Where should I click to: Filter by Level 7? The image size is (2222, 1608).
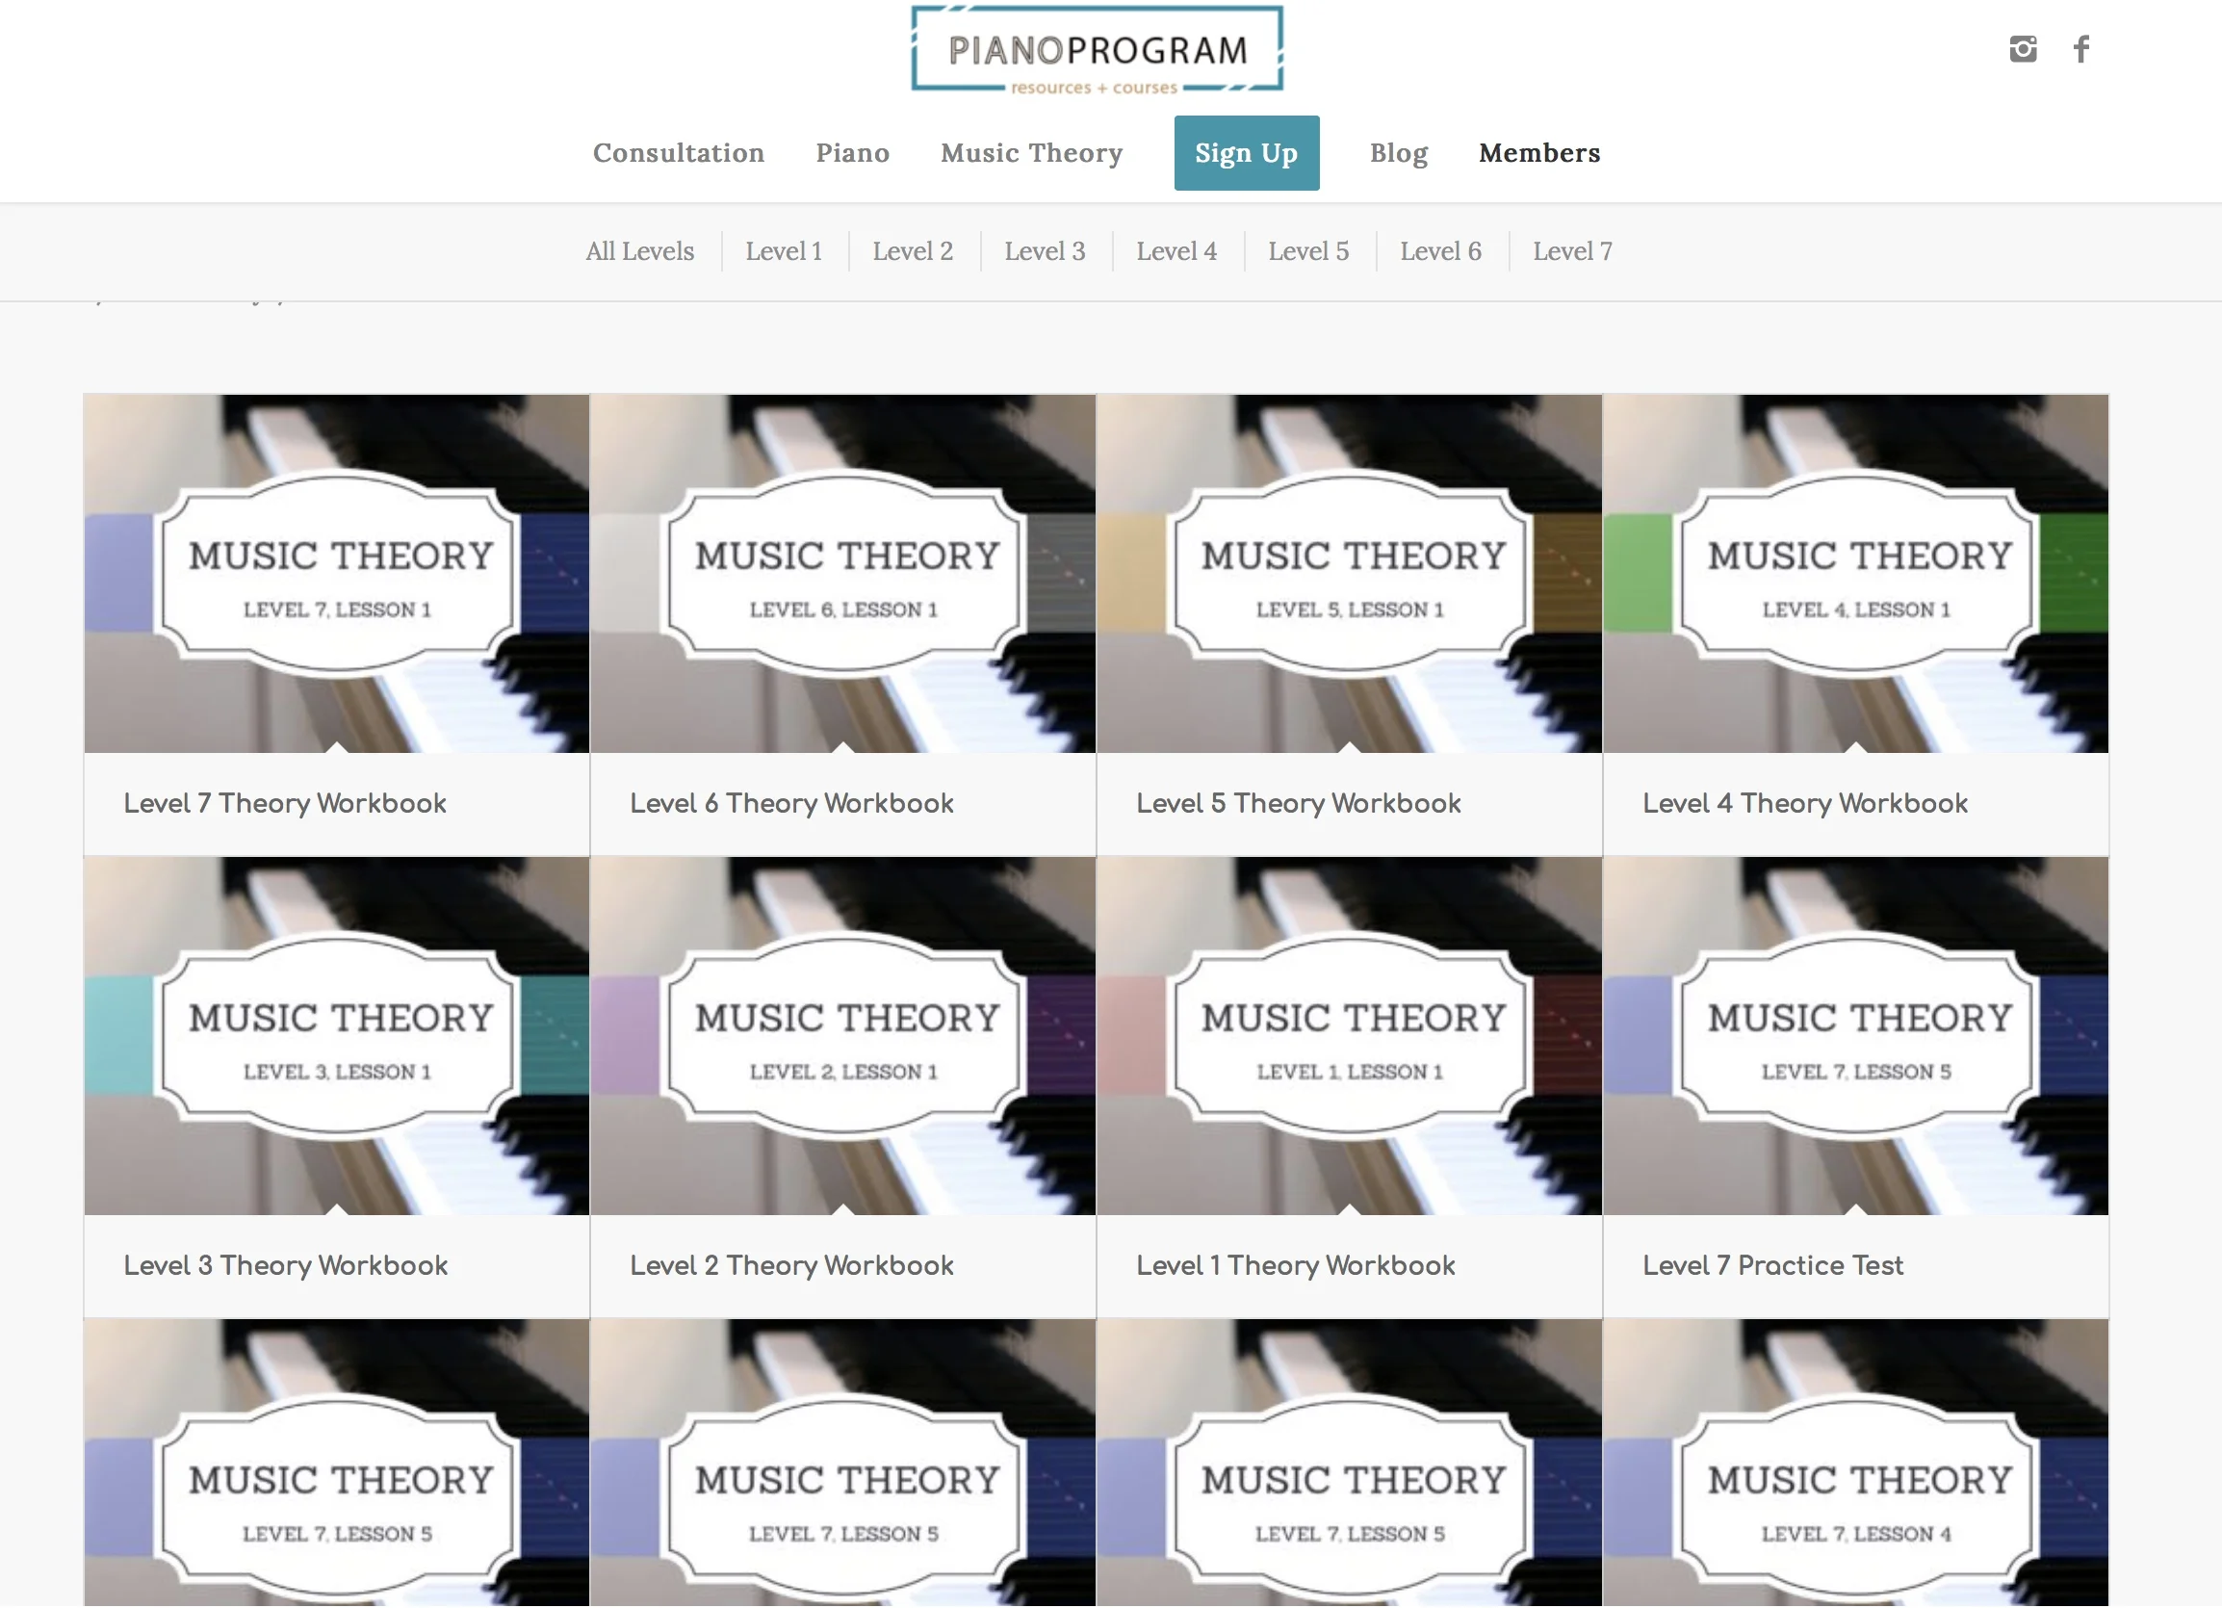tap(1571, 252)
